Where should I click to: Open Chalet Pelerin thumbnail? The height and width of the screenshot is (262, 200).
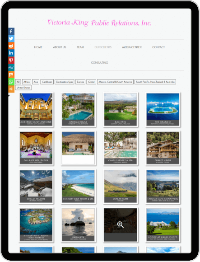pyautogui.click(x=36, y=187)
